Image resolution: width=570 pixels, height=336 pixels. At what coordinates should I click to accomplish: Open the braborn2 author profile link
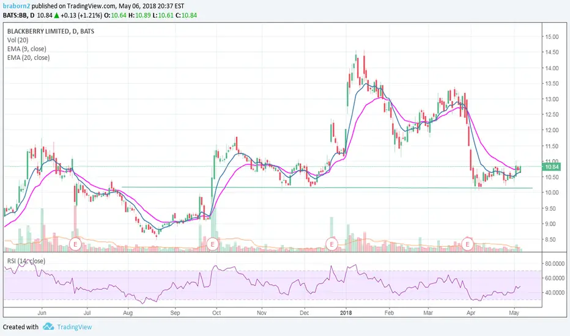(x=17, y=6)
